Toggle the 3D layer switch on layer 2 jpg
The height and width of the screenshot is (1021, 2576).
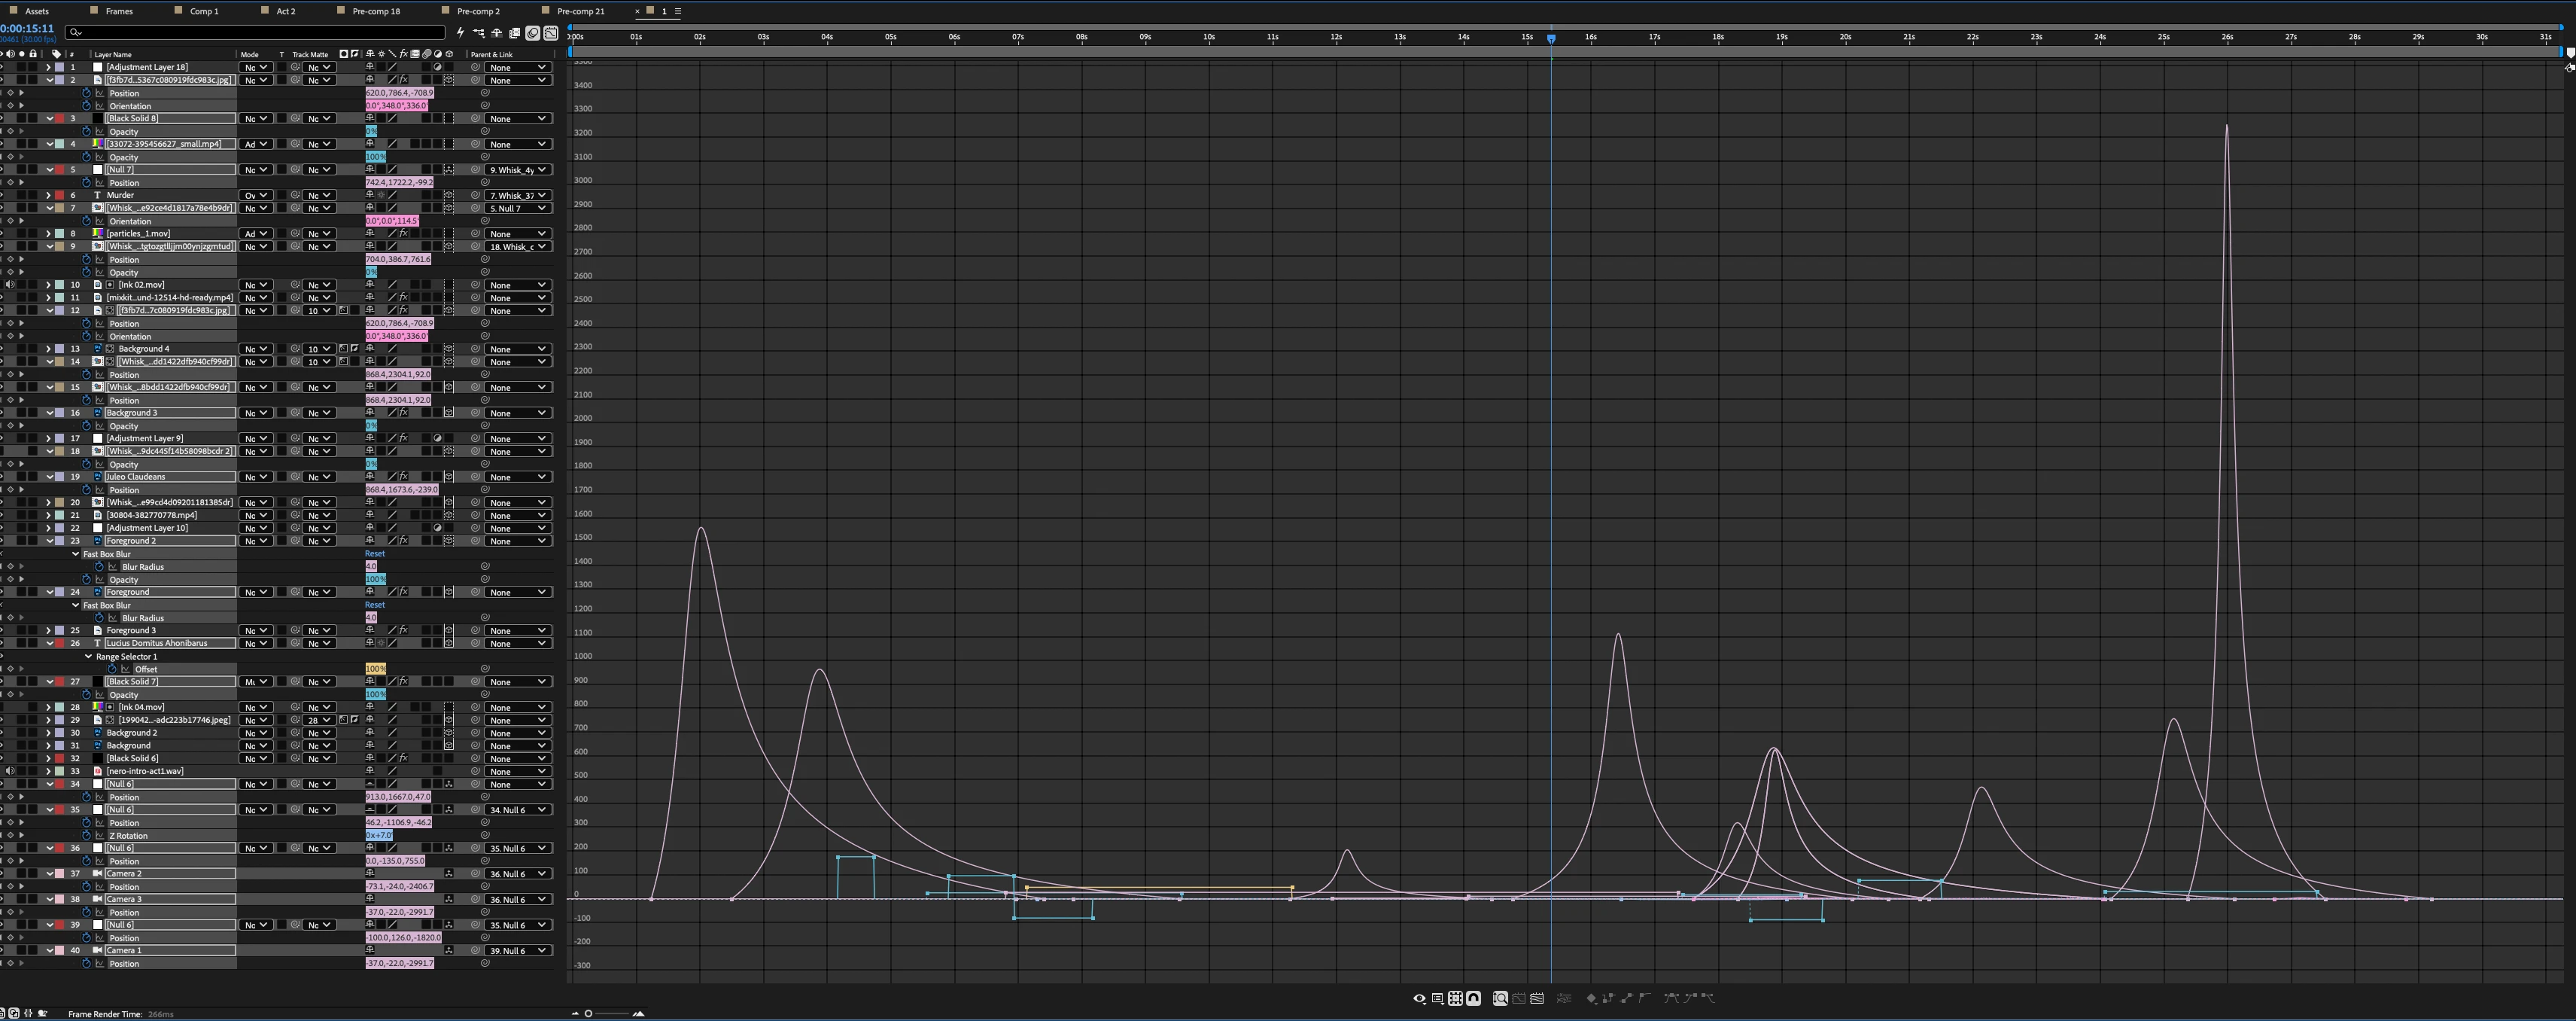point(449,80)
